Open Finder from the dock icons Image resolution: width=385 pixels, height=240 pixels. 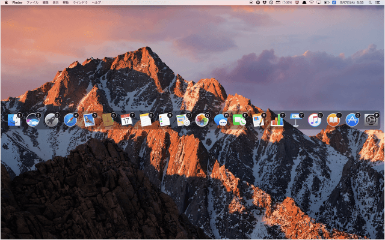point(14,120)
